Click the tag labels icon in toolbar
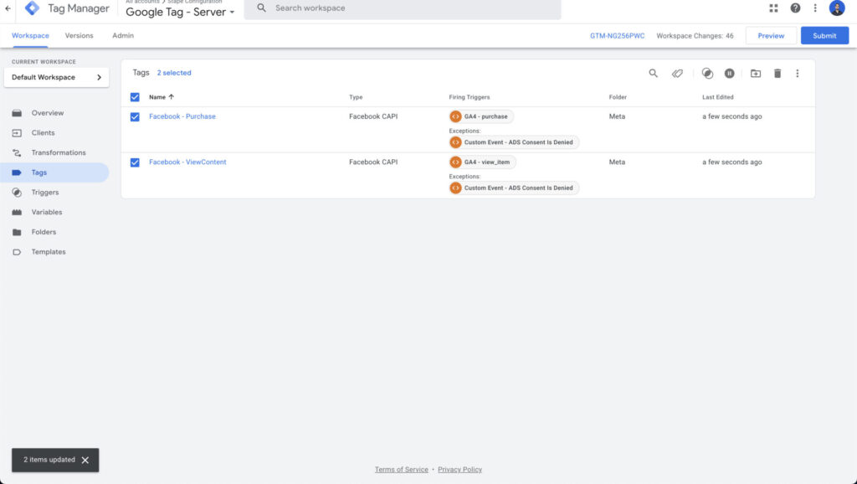Viewport: 857px width, 484px height. pyautogui.click(x=677, y=74)
